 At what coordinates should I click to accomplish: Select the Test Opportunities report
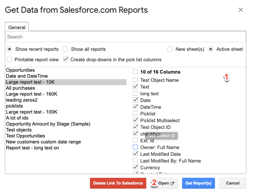66,136
